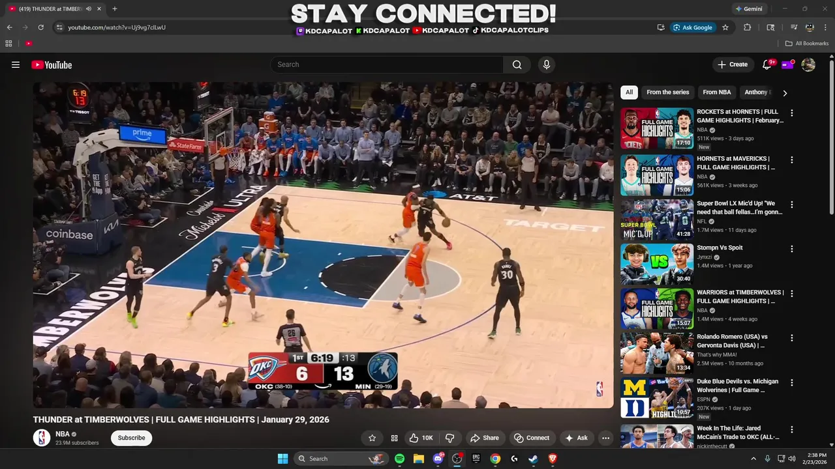Dislike the video with thumbs down
Image resolution: width=835 pixels, height=469 pixels.
(x=449, y=438)
